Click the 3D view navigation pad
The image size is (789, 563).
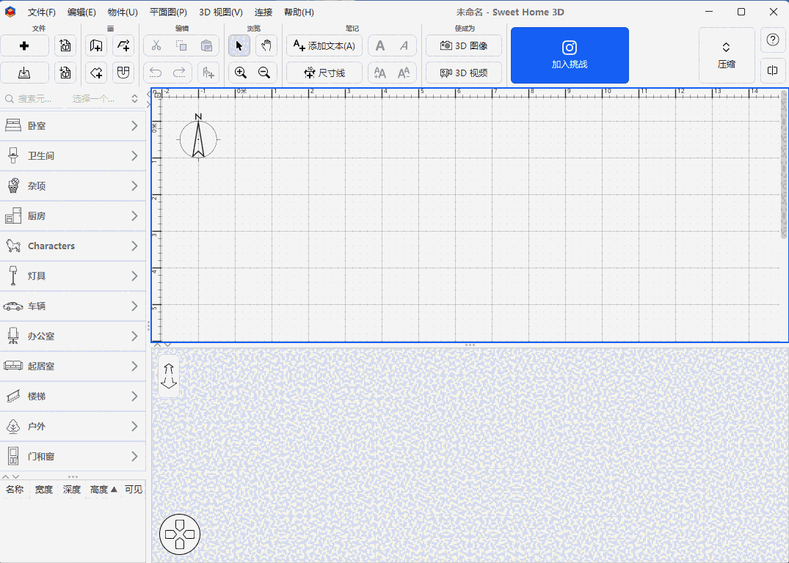[x=180, y=534]
